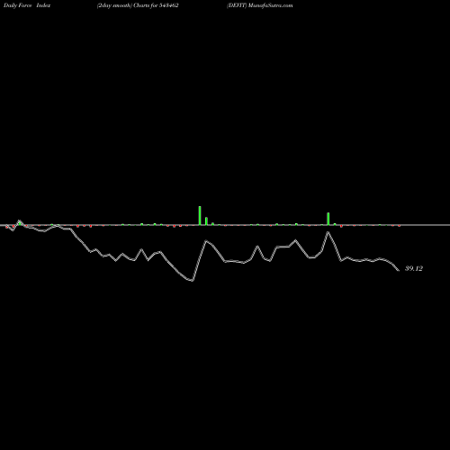This screenshot has width=450, height=450.
Task: Click the tallest green force index bar
Action: 200,215
